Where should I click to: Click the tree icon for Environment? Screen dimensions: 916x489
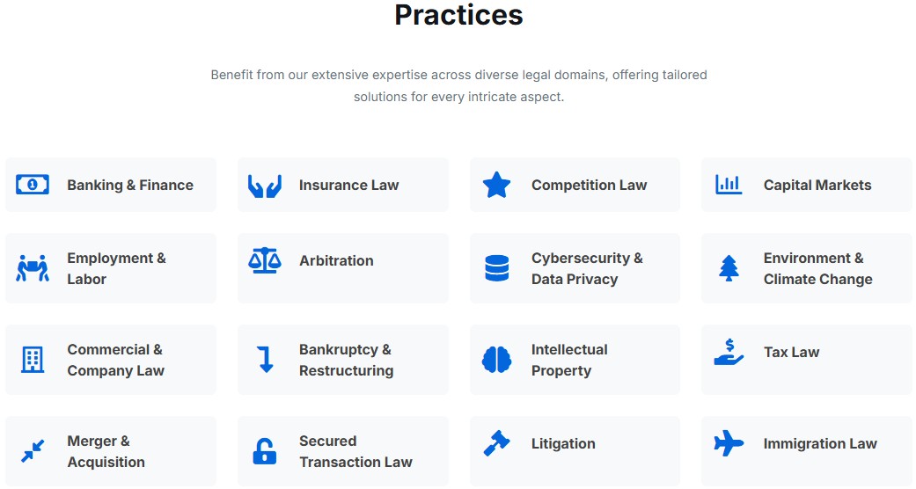click(729, 268)
